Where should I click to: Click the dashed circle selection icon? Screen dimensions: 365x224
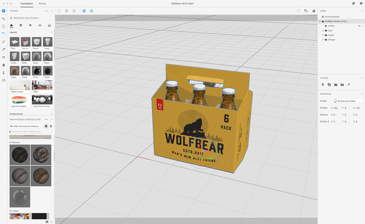coord(59,11)
